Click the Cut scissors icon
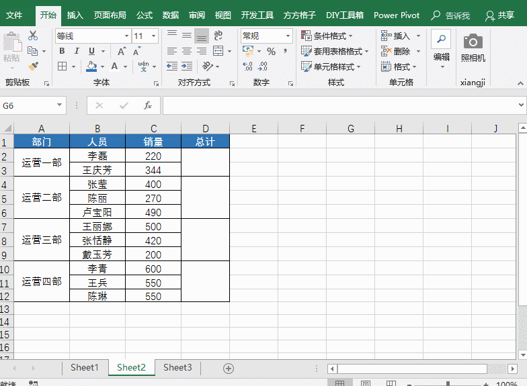 [x=33, y=36]
